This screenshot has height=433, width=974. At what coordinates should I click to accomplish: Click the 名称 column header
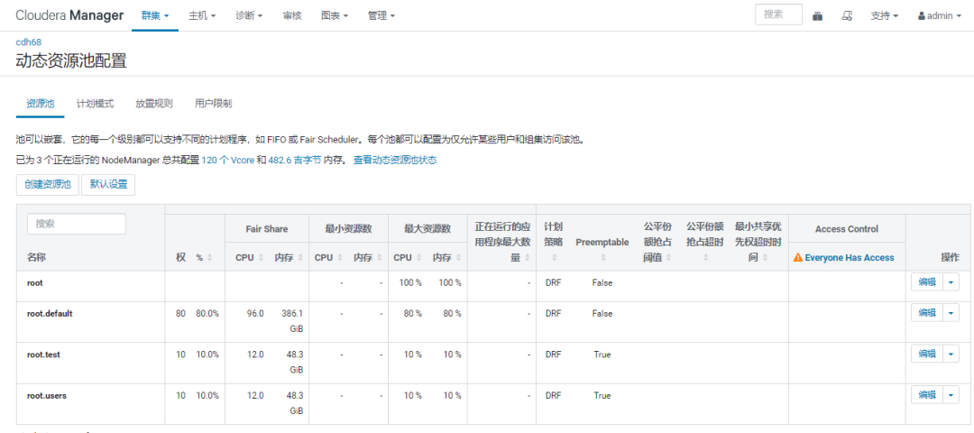coord(36,258)
